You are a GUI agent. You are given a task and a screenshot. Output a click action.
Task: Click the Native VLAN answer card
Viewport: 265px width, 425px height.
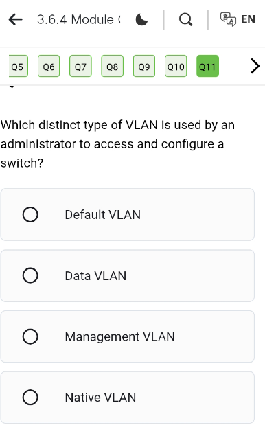coord(128,398)
